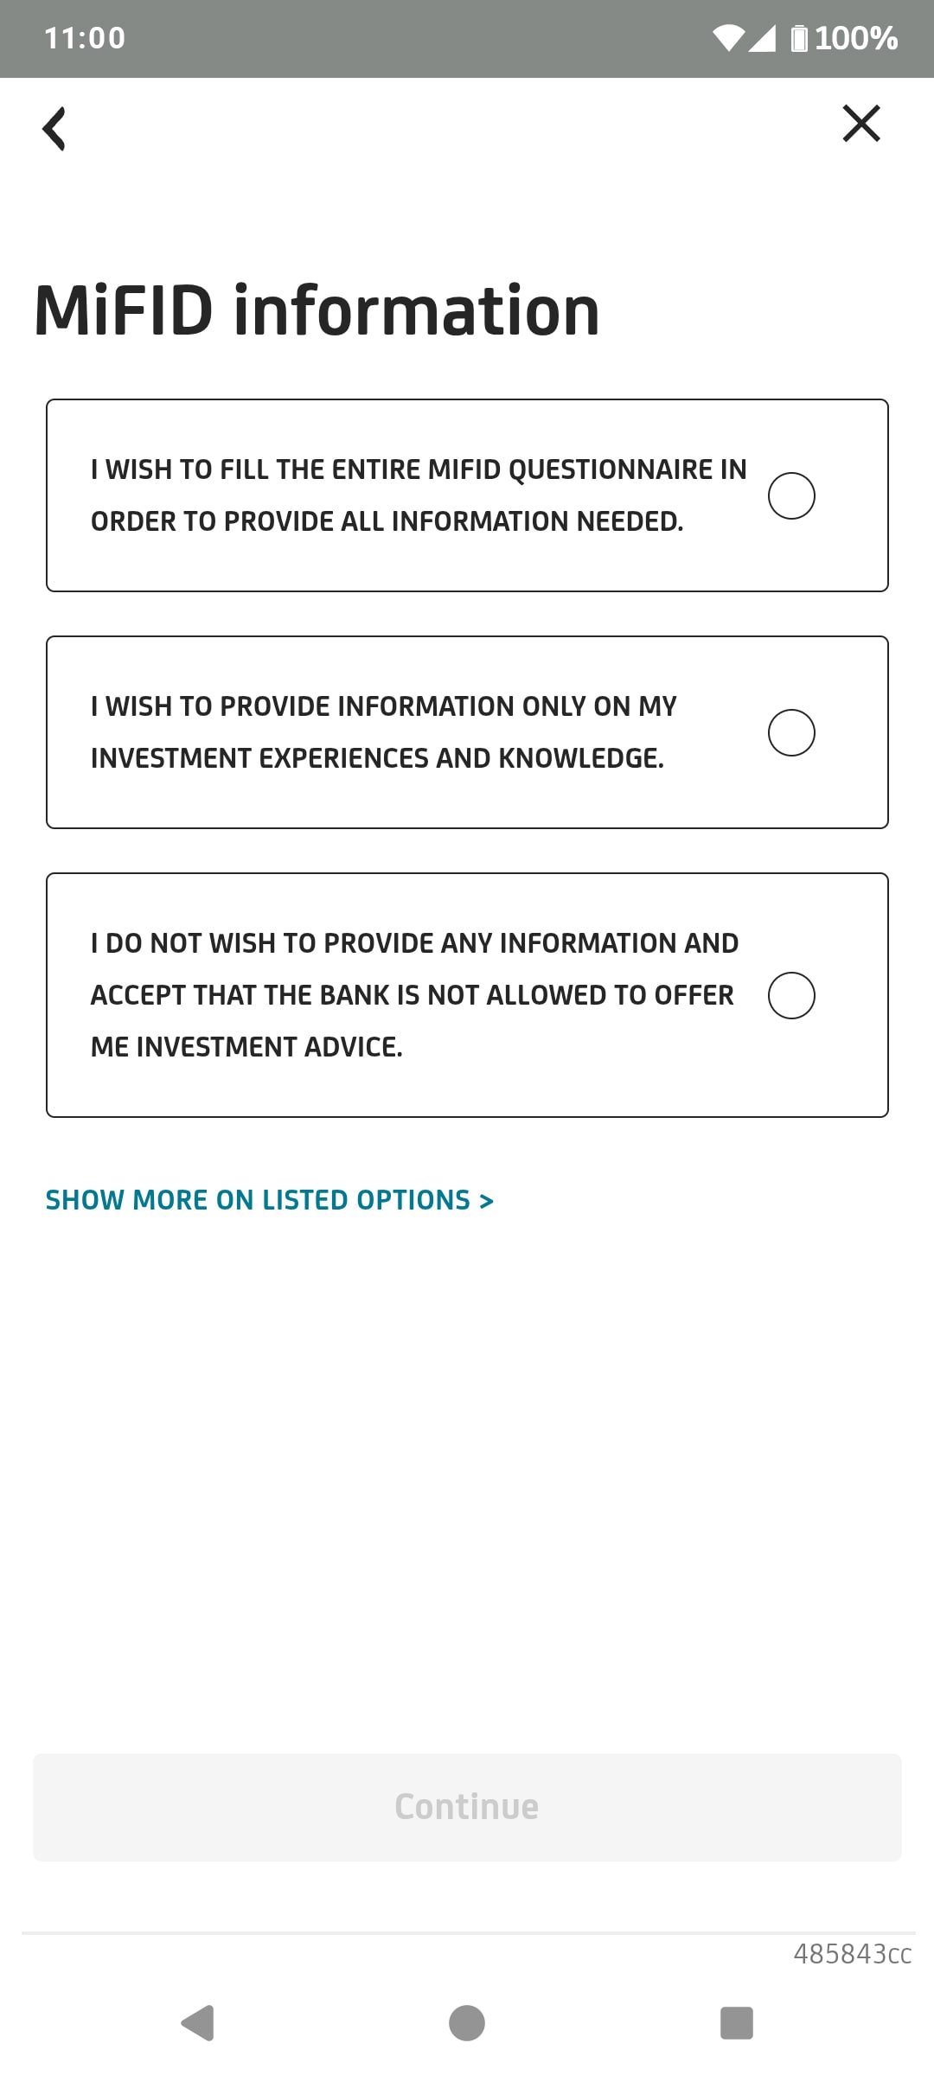Viewport: 934px width, 2075px height.
Task: Tap the Wi-Fi status icon
Action: pos(727,38)
